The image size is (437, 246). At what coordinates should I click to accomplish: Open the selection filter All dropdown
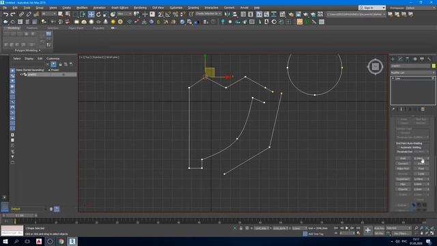pos(48,14)
